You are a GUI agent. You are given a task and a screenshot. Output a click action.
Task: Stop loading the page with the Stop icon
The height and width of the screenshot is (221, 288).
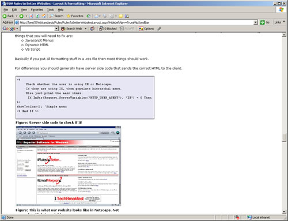tap(31, 16)
